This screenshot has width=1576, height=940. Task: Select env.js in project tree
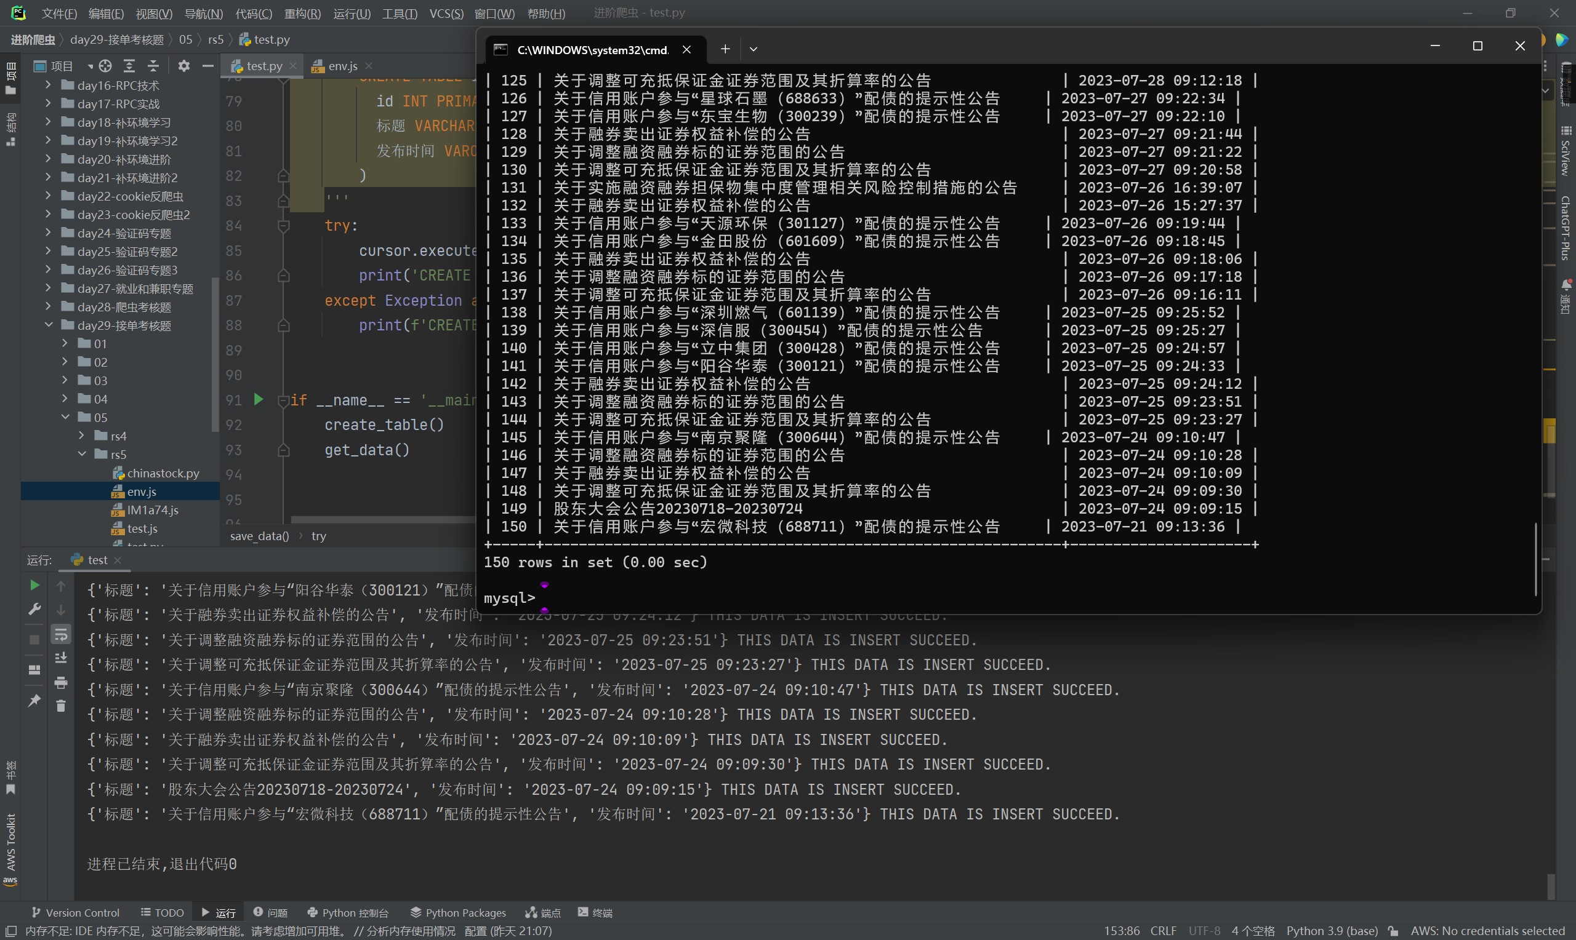(142, 492)
